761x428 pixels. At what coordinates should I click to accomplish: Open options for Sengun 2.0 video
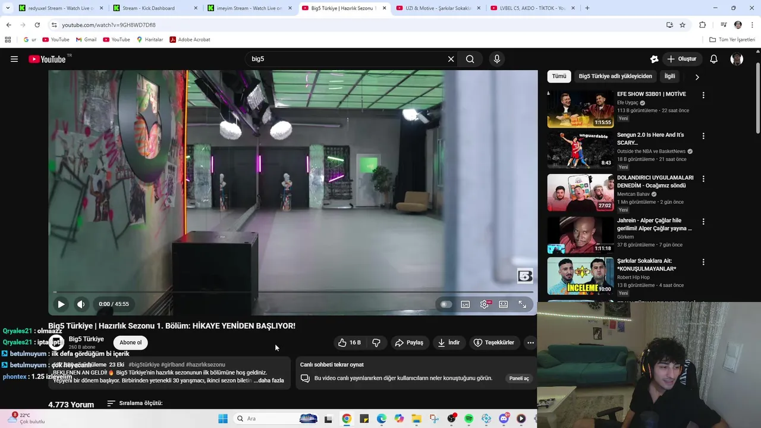[x=703, y=136]
